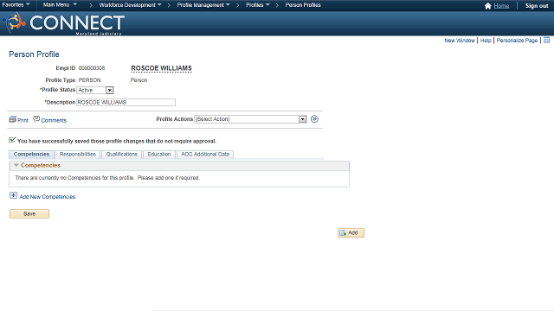Click the Empl ID value 000000308
Image resolution: width=554 pixels, height=311 pixels.
click(92, 68)
